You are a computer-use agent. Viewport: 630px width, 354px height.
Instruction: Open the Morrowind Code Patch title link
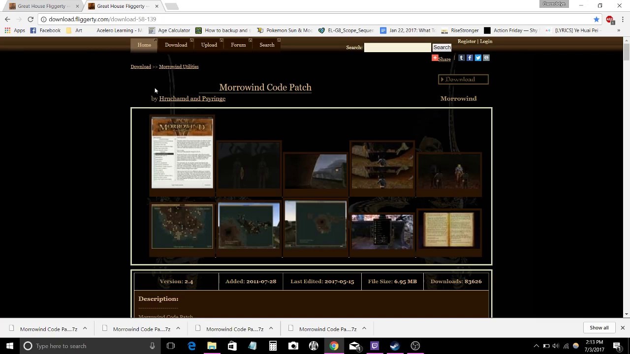[x=265, y=88]
